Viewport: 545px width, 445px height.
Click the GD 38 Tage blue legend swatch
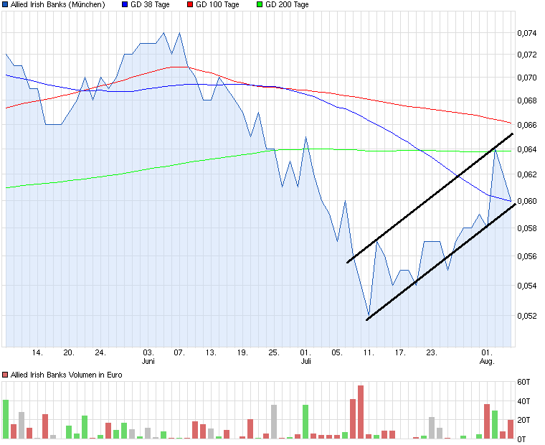tap(125, 4)
